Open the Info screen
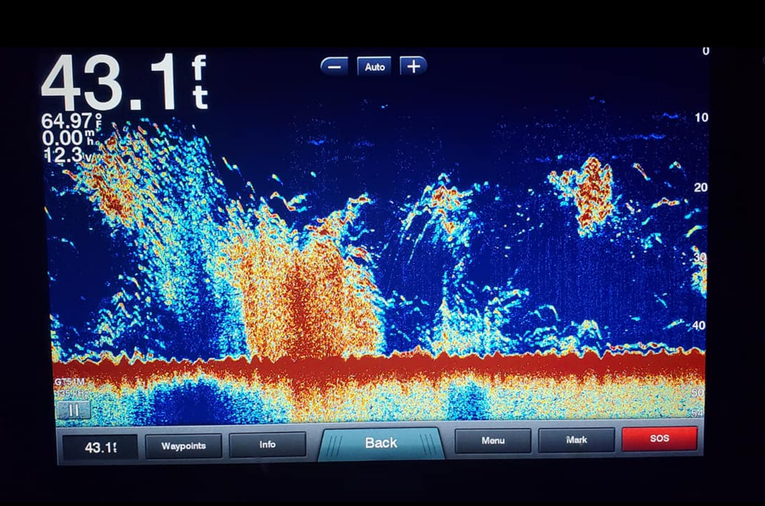The image size is (765, 506). (x=267, y=444)
